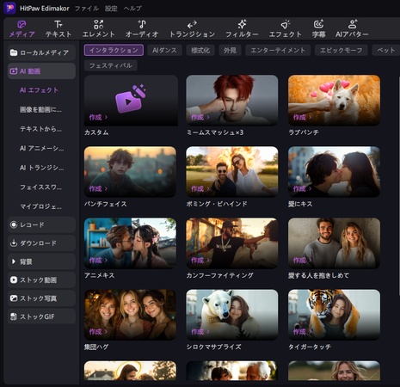Select the フェスティバル category tab
The width and height of the screenshot is (400, 387).
tap(111, 65)
